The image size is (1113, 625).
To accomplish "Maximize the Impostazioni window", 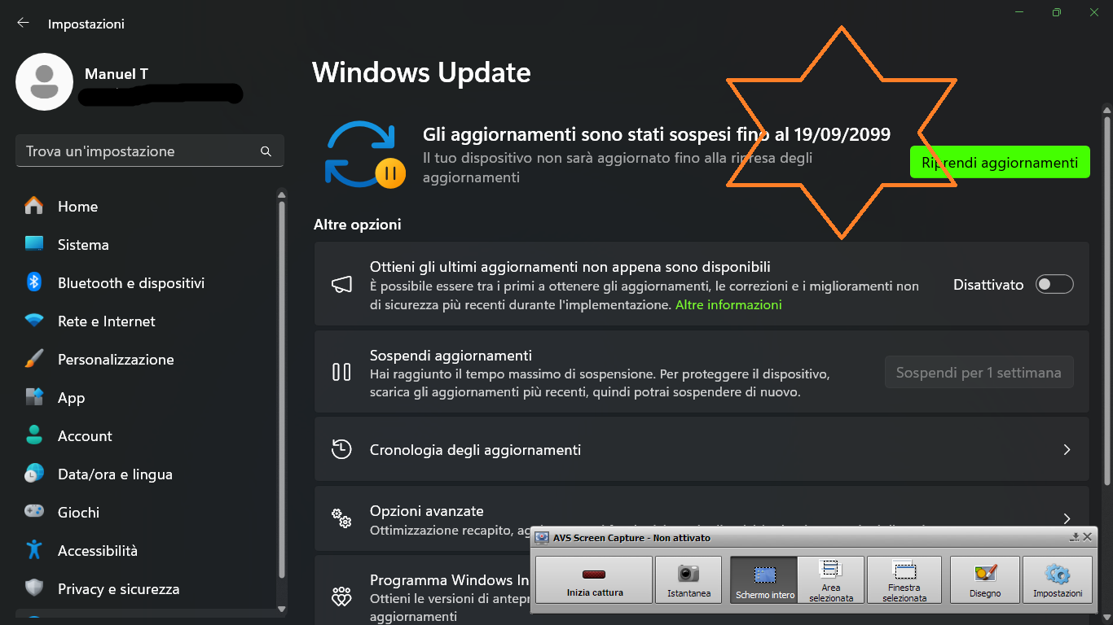I will [x=1057, y=12].
